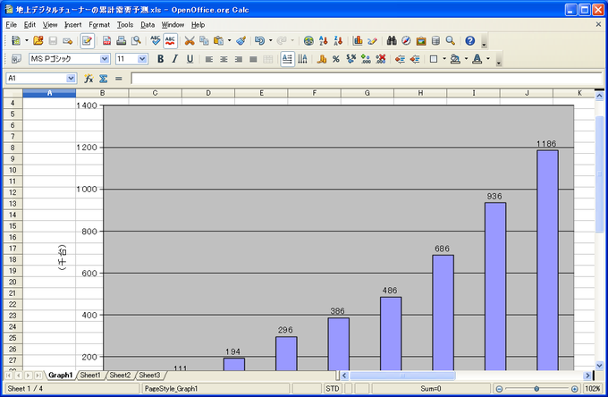Open Styles and Formatting icon
The width and height of the screenshot is (608, 397).
pos(16,59)
